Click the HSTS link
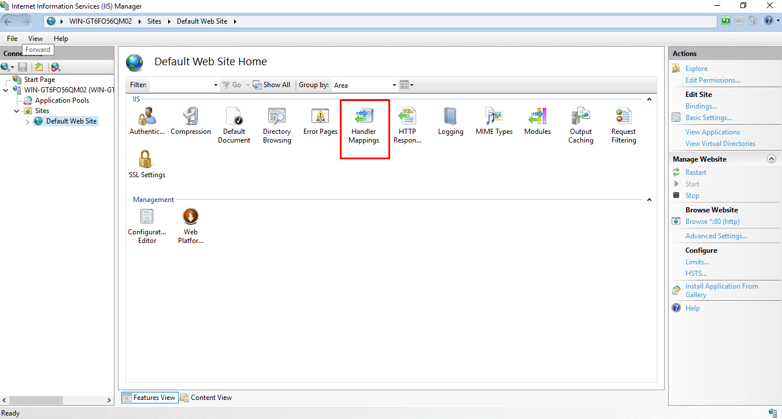 [x=696, y=274]
